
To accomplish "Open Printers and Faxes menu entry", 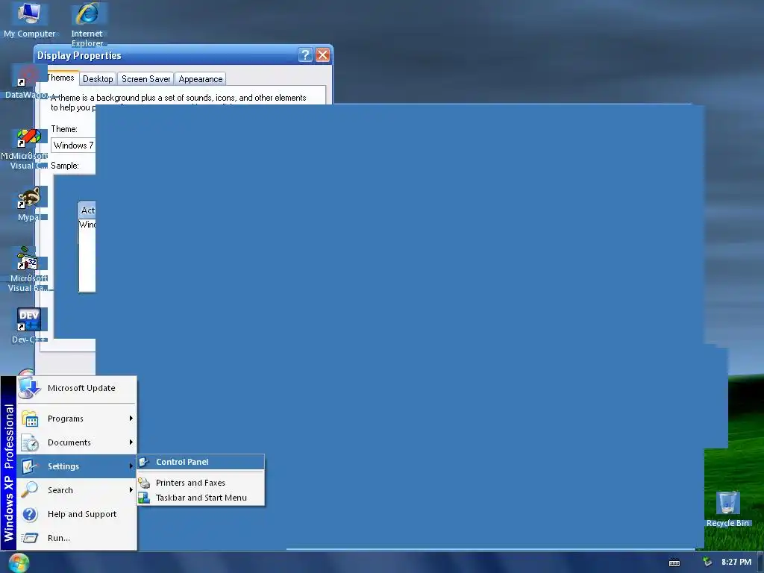I will pyautogui.click(x=201, y=483).
